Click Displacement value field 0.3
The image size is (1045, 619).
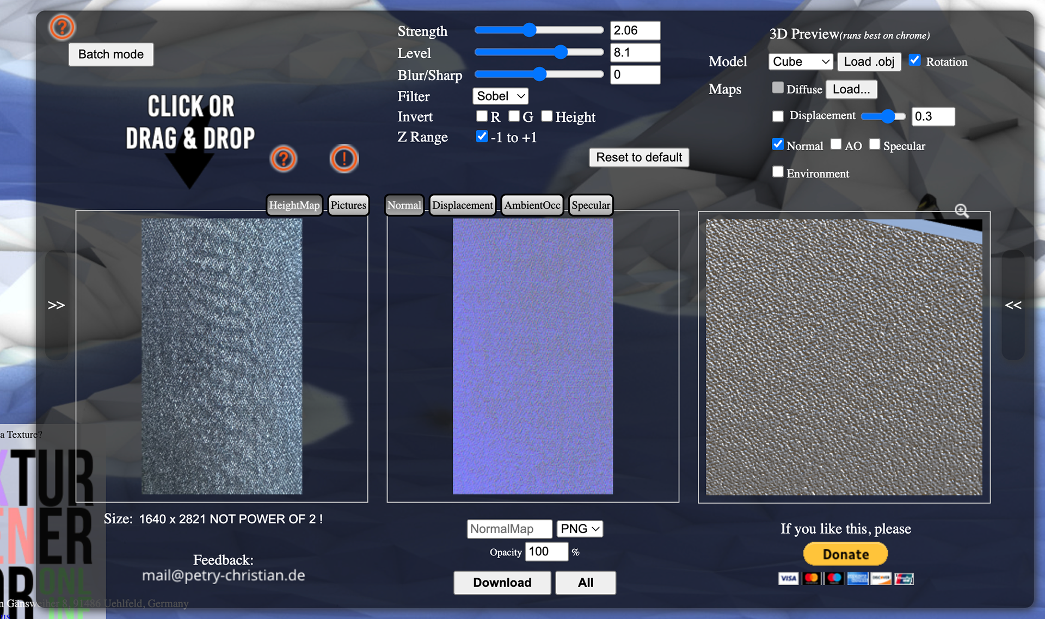point(933,116)
